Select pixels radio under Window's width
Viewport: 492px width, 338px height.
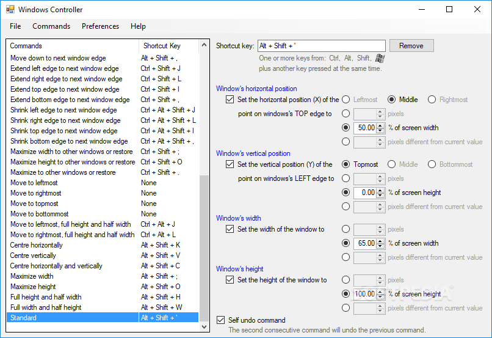(x=345, y=229)
